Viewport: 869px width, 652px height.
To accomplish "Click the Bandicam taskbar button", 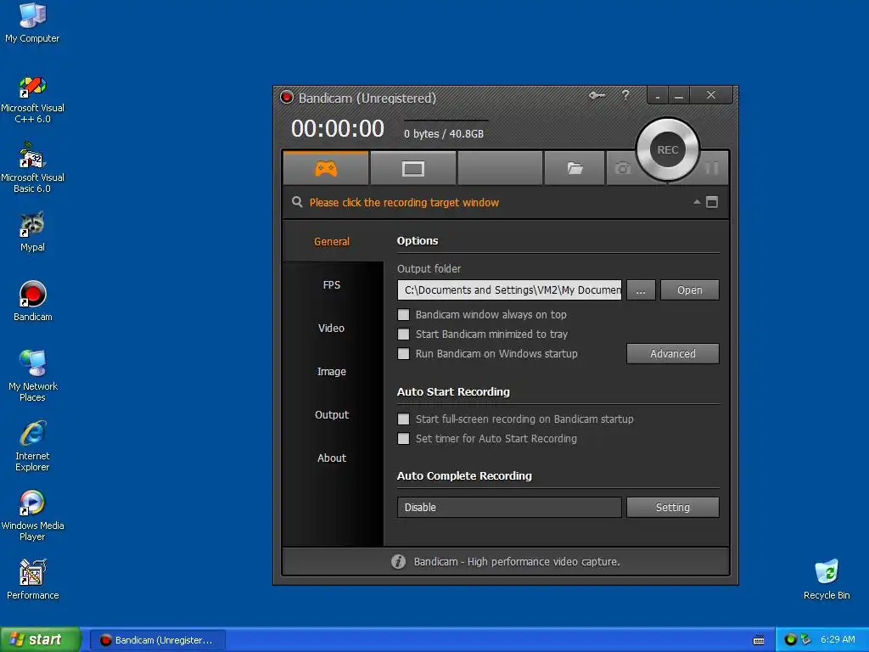I will click(158, 640).
